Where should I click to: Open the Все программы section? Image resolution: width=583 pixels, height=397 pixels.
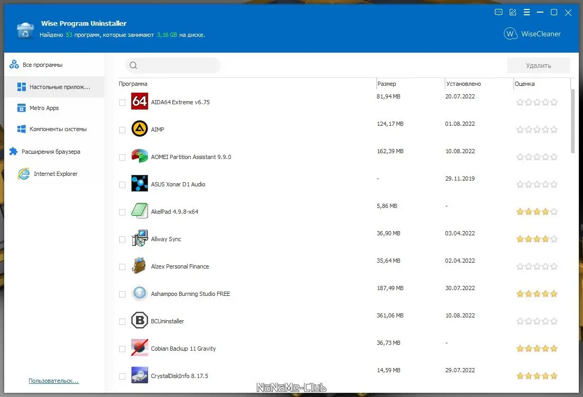point(54,65)
